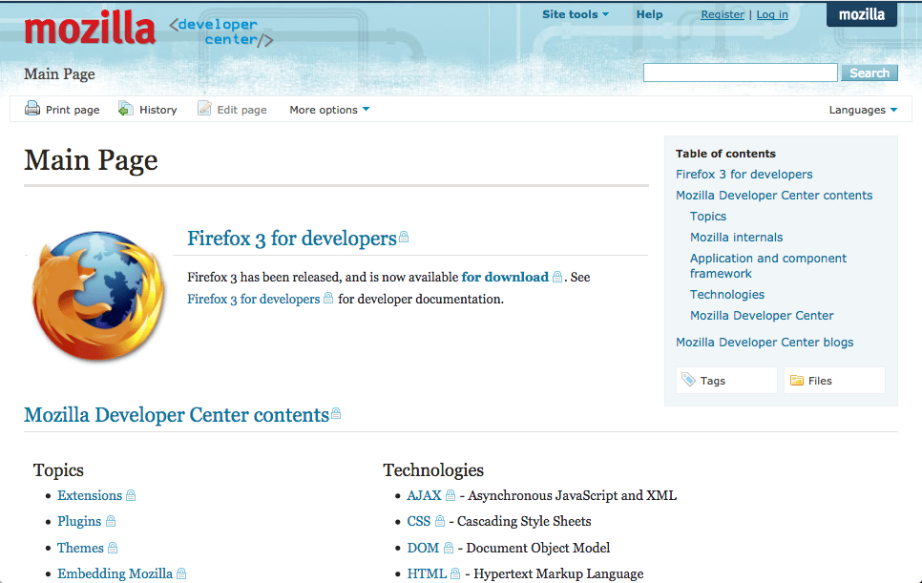Image resolution: width=922 pixels, height=583 pixels.
Task: Expand the More options menu
Action: (328, 109)
